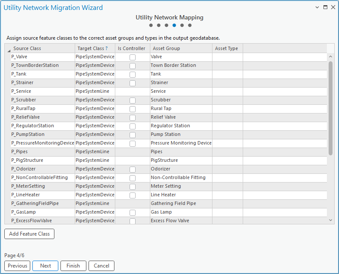Viewport: 339px width, 274px height.
Task: Click the vertical scrollbar thumb
Action: [330, 108]
